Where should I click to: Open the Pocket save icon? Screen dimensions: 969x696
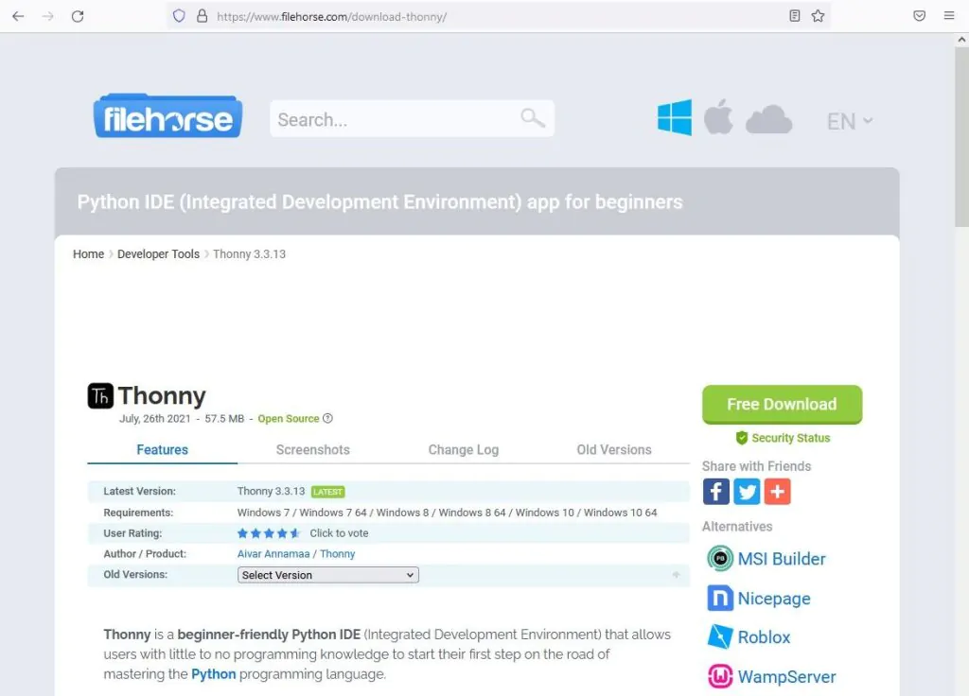pos(920,16)
